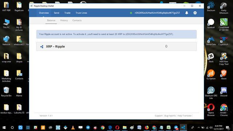Open the Action Center notification icon
Viewport: 233px width, 131px height.
coord(228,128)
